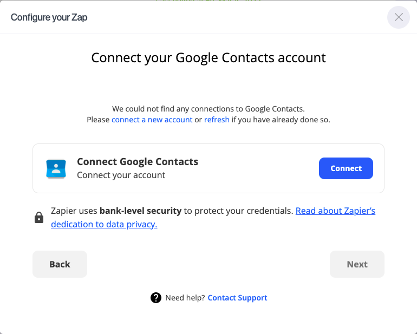Close the Configure your Zap dialog
The image size is (417, 334).
[x=399, y=17]
